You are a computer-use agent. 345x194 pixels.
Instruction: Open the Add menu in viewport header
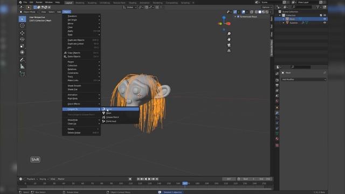click(x=59, y=12)
